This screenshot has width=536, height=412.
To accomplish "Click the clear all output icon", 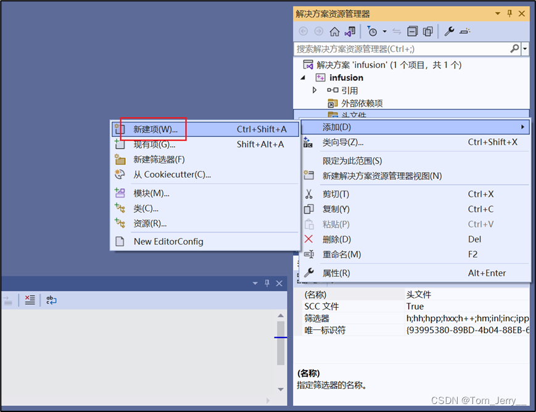I will 30,300.
